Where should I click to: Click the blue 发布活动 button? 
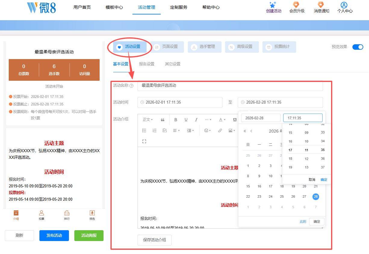coord(54,235)
